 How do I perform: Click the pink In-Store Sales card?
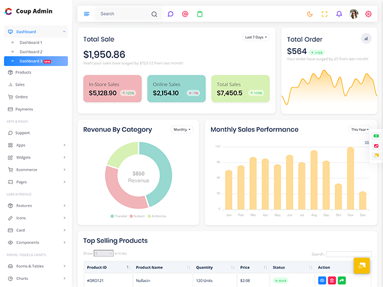(112, 88)
